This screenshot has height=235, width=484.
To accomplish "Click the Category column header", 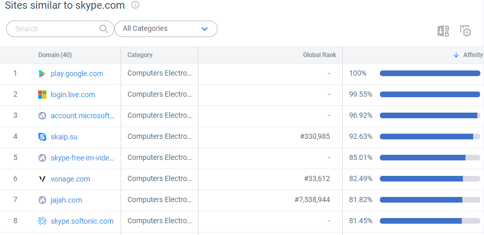I will click(140, 55).
